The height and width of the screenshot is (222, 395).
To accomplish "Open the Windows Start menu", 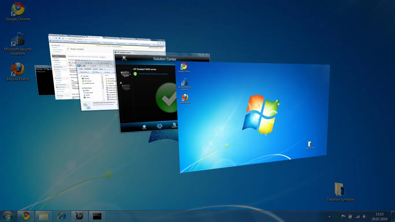I will tap(8, 216).
